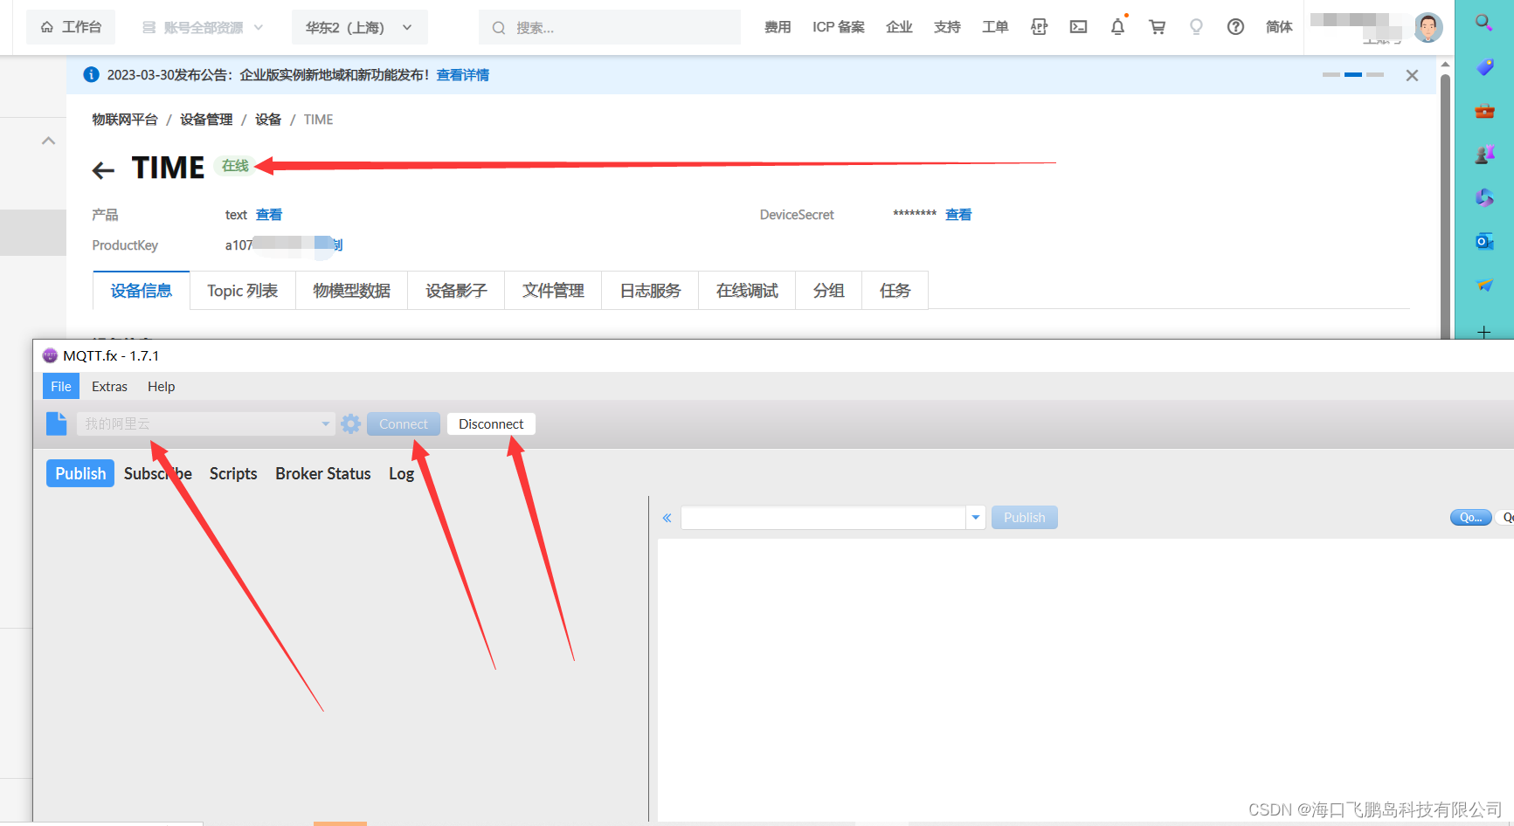
Task: Open the publish topic dropdown arrow
Action: point(976,518)
